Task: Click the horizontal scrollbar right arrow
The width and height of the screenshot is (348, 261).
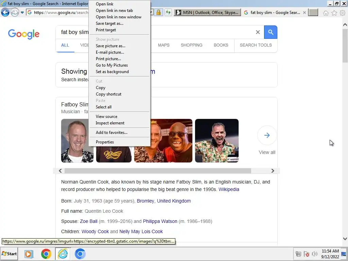Action: pyautogui.click(x=273, y=171)
